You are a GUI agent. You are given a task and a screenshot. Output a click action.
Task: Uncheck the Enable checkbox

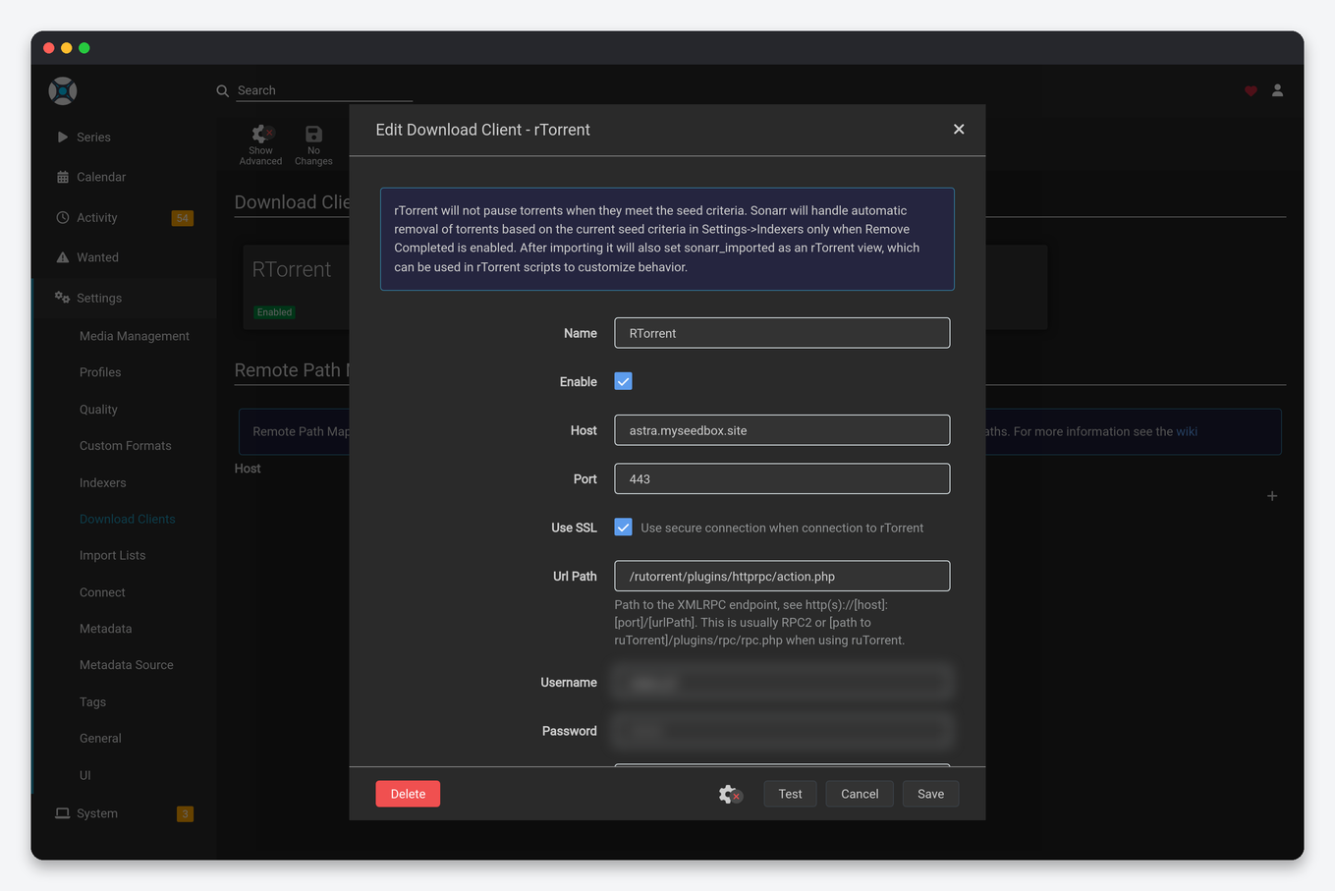click(x=623, y=381)
